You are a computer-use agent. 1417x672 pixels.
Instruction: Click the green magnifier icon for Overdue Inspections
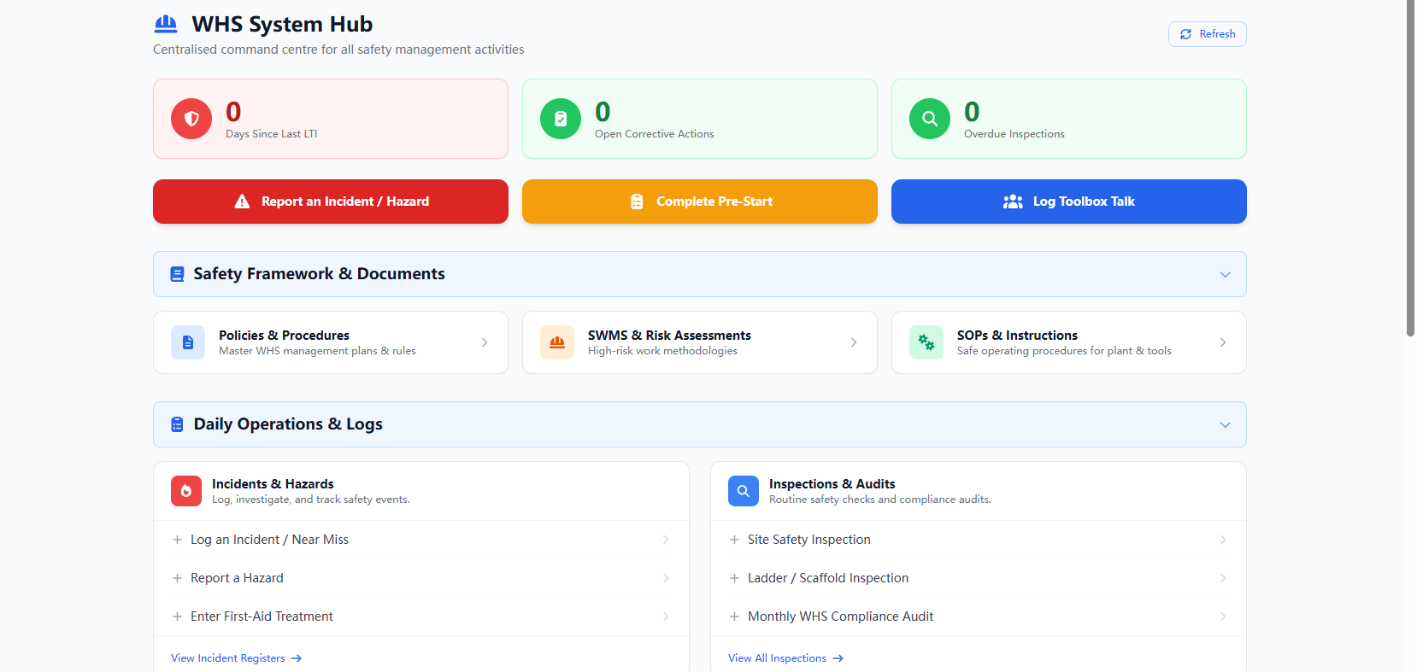[x=930, y=119]
